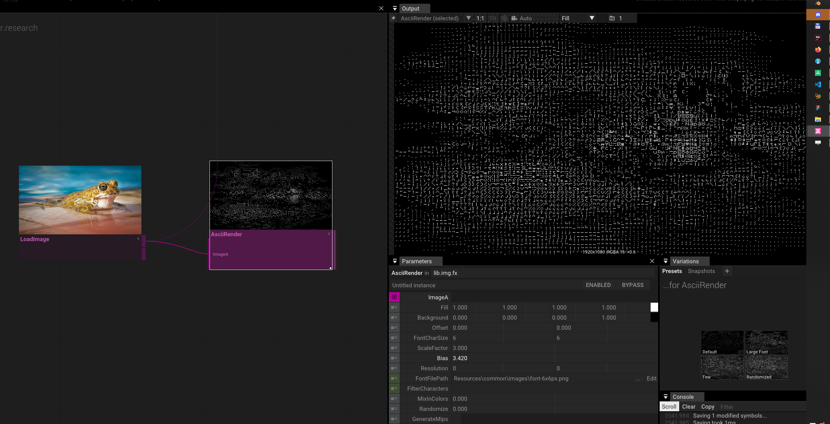This screenshot has width=830, height=424.
Task: Apply the Large Font preset thumbnail
Action: click(x=766, y=343)
